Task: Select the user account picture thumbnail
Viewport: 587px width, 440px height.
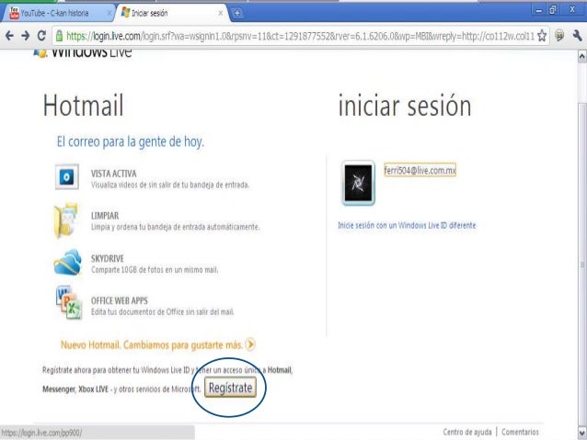Action: 358,183
